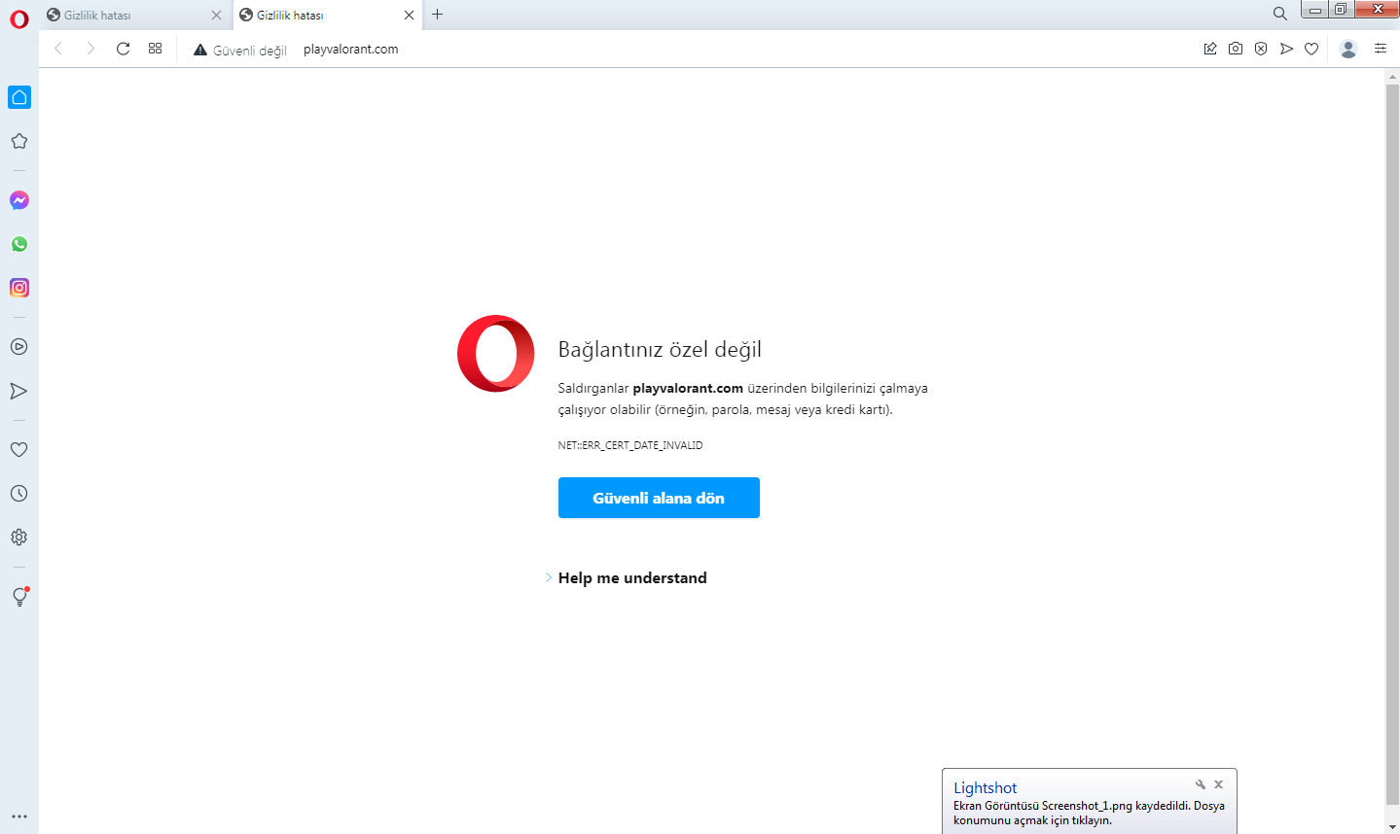Open Lightshot notification wrench settings

point(1201,784)
